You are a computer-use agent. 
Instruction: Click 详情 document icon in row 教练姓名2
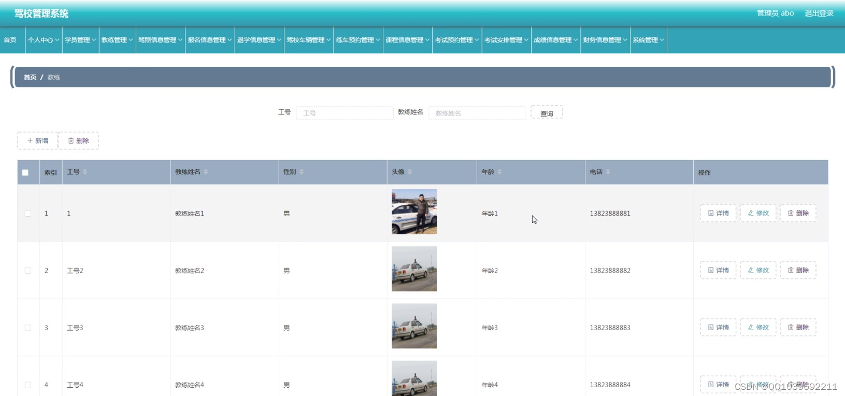(711, 270)
